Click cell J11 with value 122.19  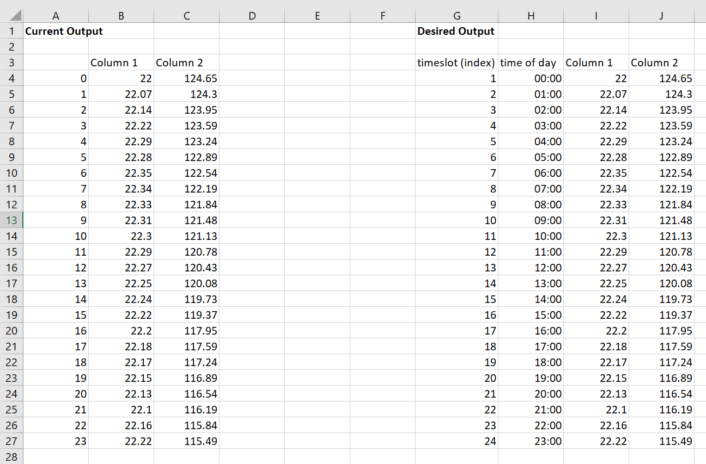pos(661,189)
